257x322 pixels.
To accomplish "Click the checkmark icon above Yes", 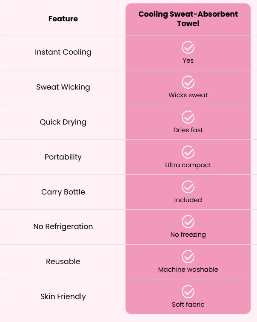I will coord(188,47).
